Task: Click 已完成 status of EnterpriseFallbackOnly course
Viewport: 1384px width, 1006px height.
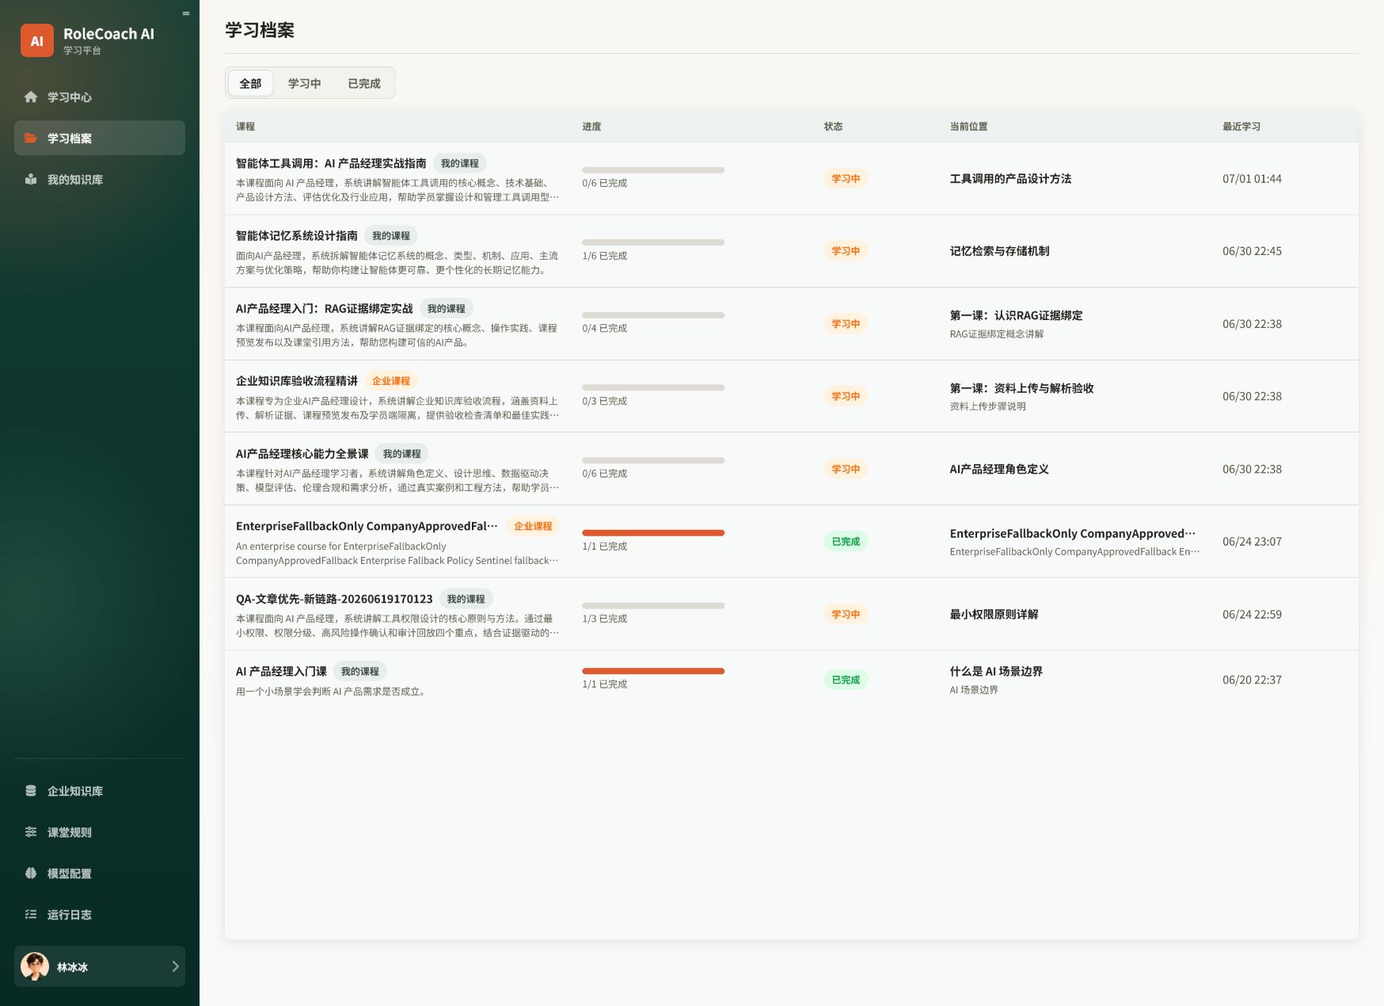Action: (x=846, y=542)
